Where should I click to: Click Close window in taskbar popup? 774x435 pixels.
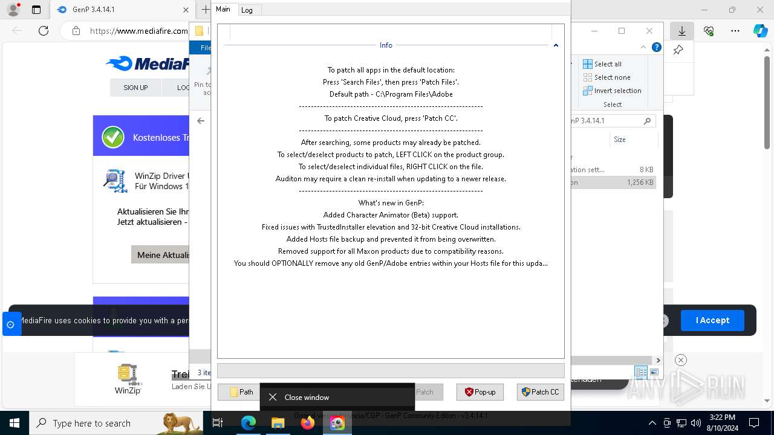(337, 397)
